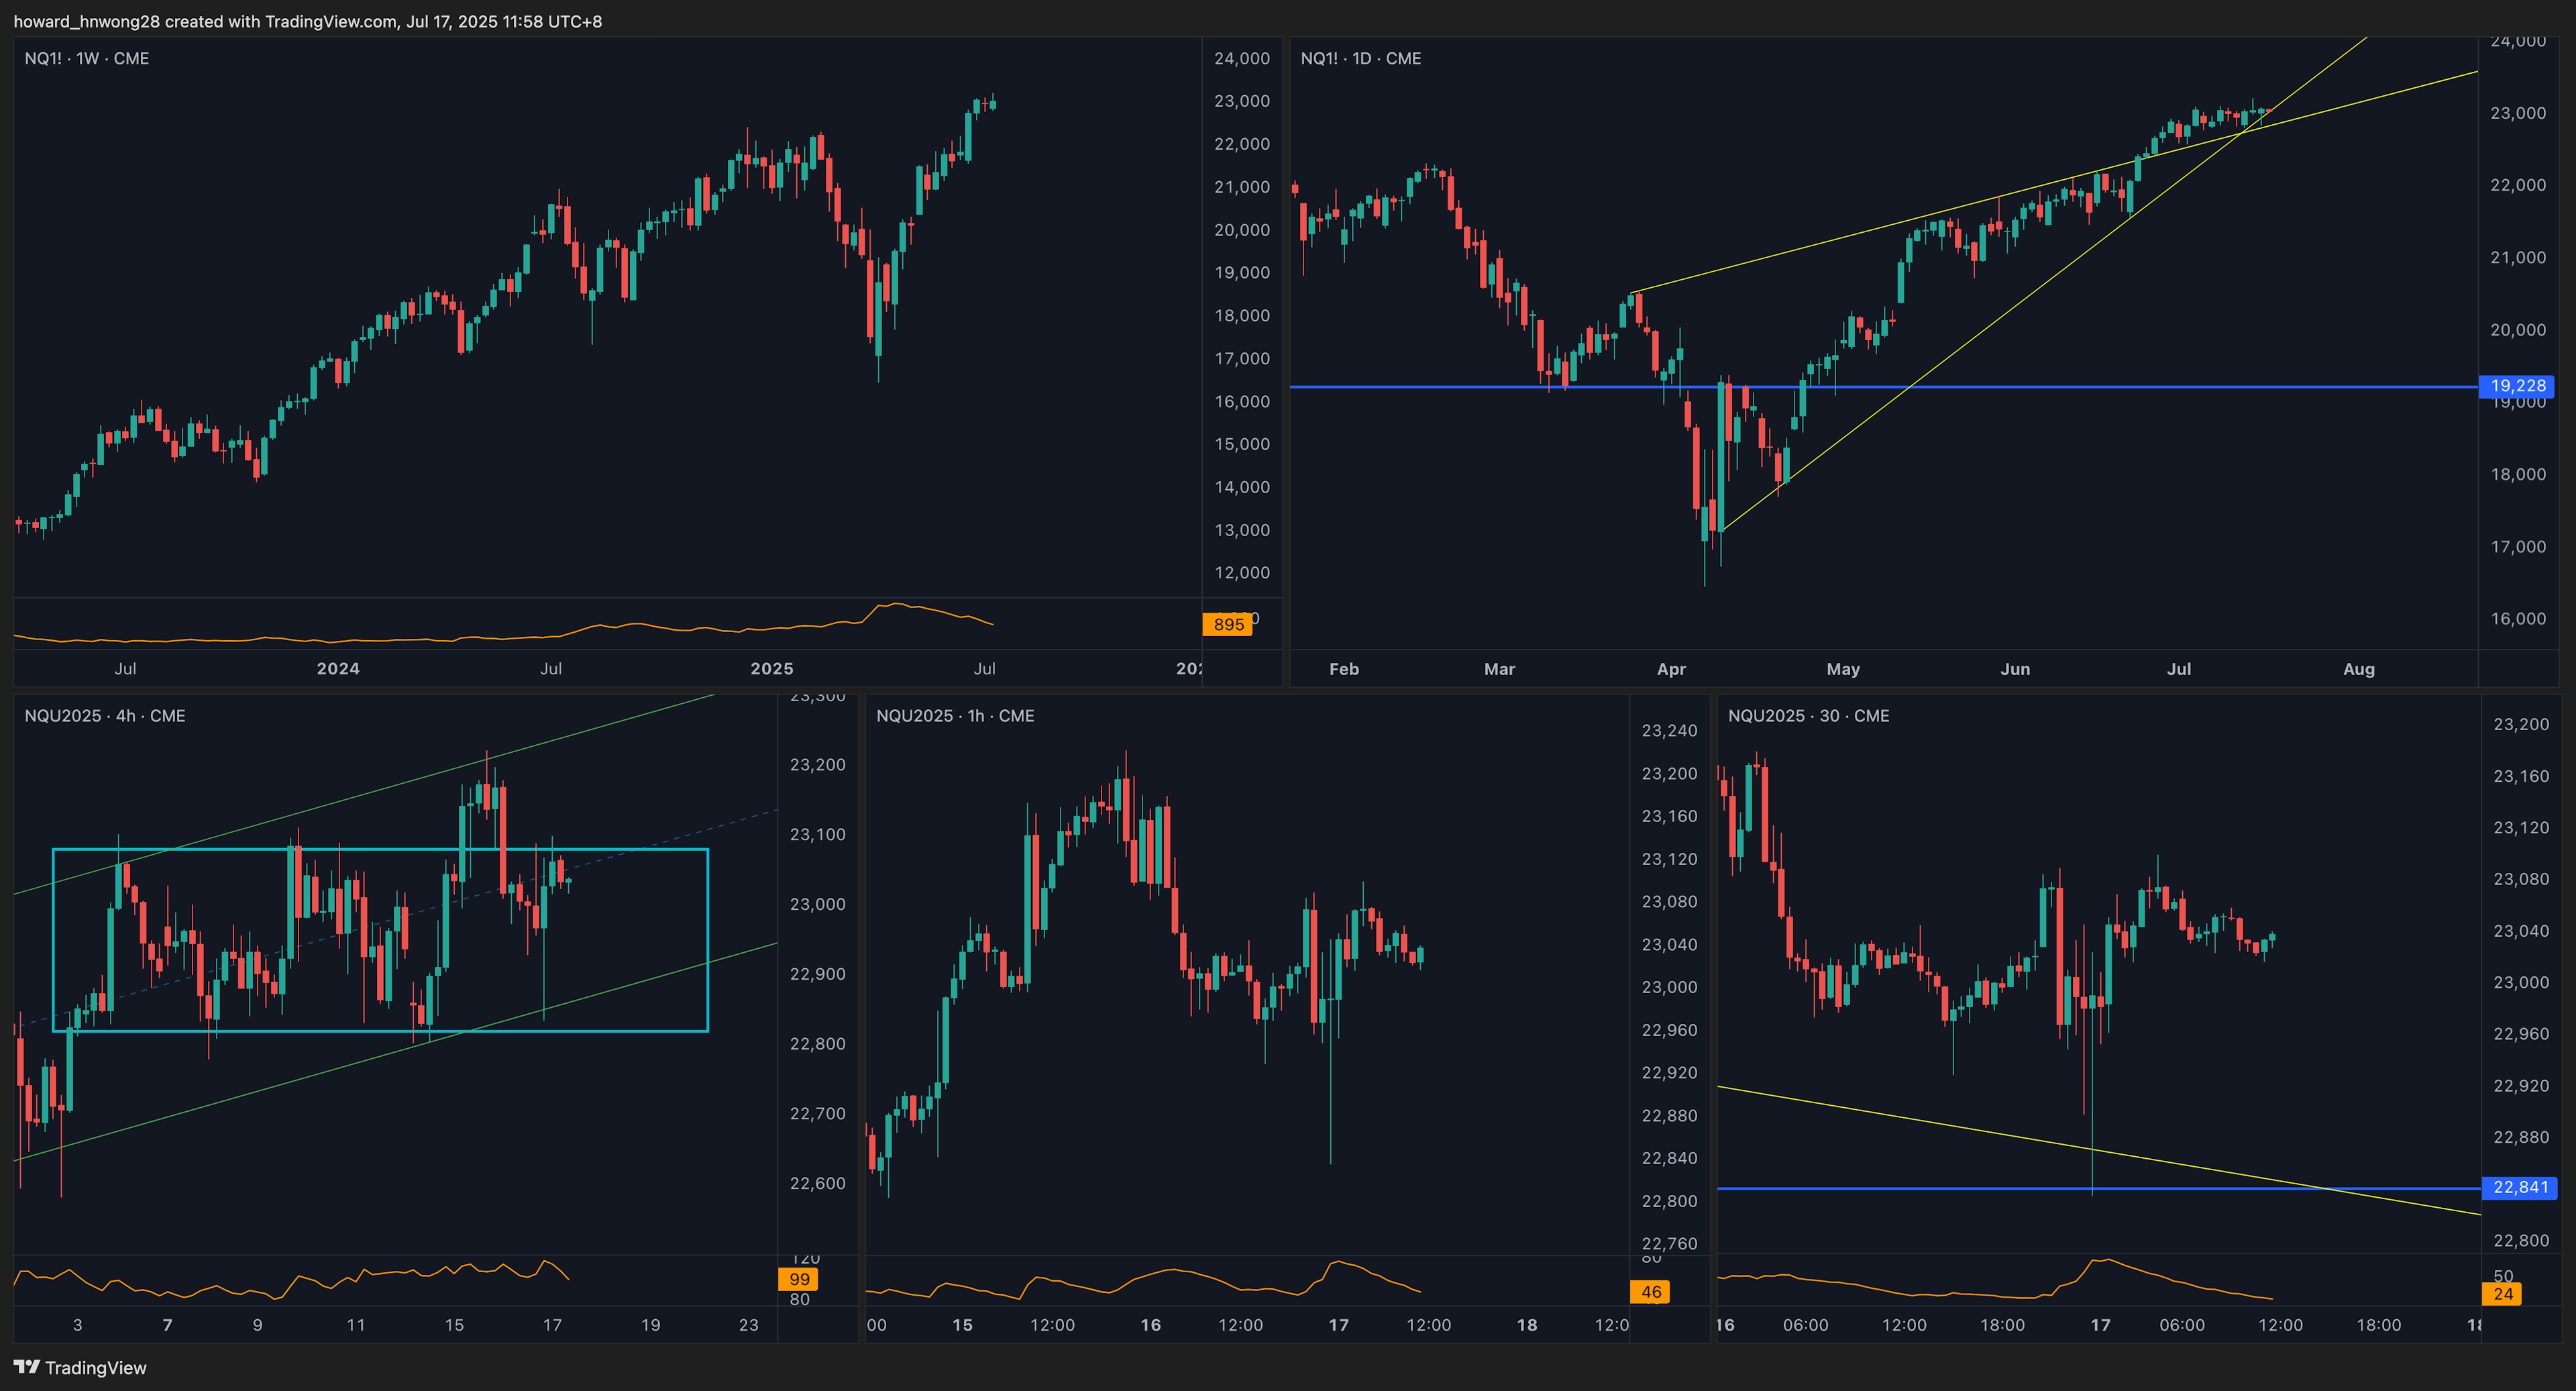Click Apr on the daily chart time axis
Screen dimensions: 2576x1391
(1671, 669)
